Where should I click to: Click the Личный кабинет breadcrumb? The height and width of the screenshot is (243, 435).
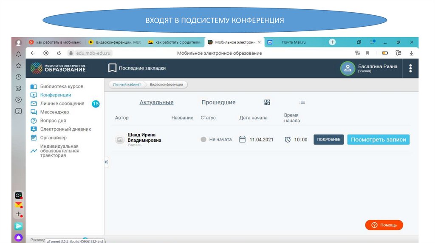click(127, 85)
